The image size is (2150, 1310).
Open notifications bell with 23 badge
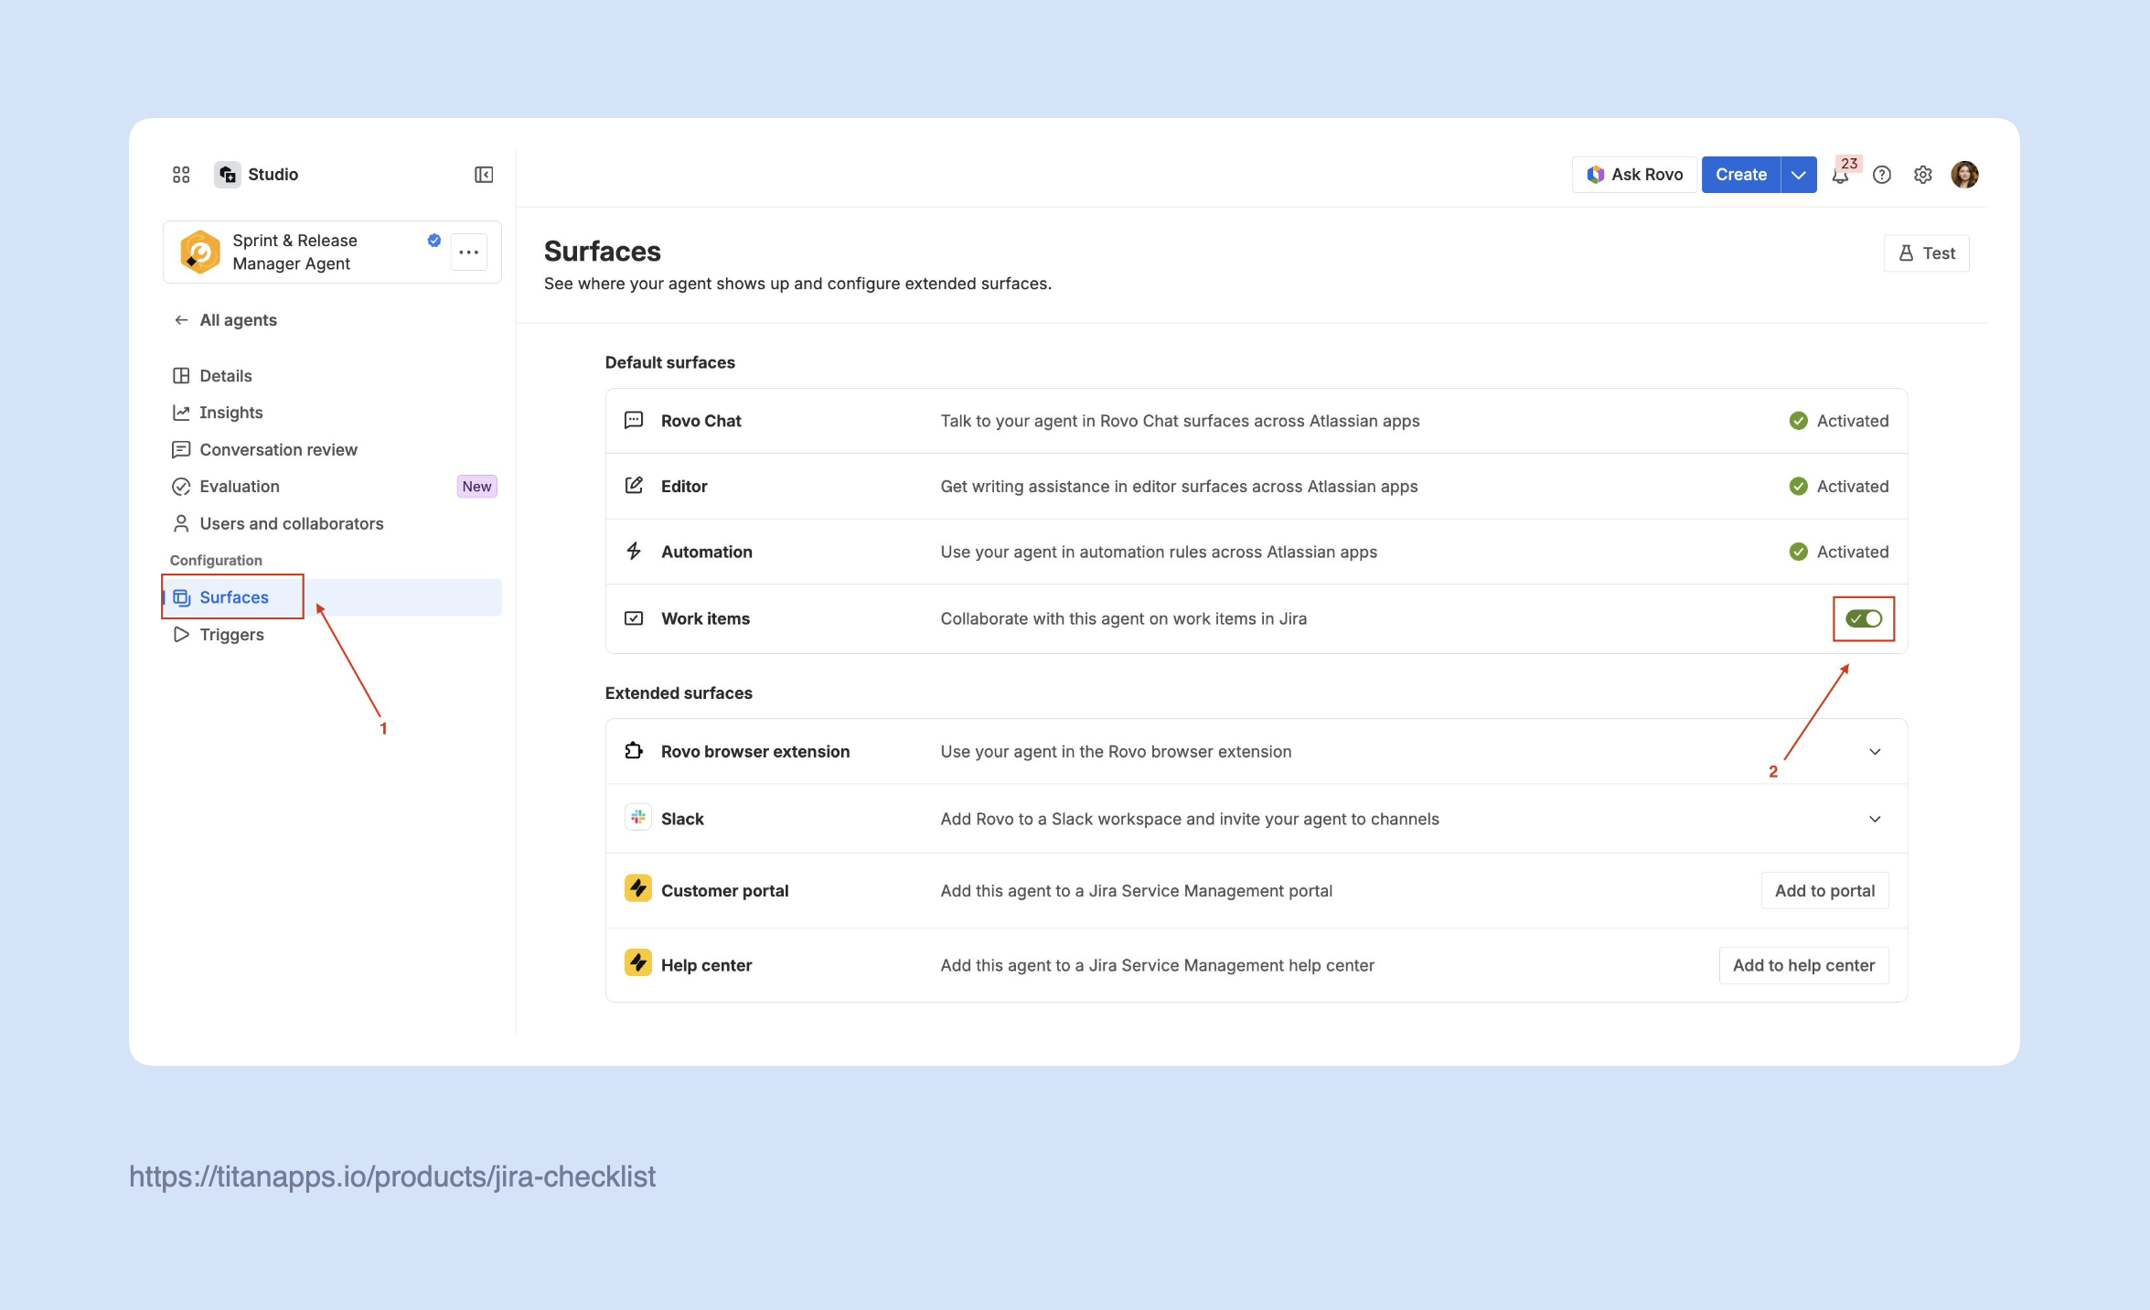[x=1843, y=174]
